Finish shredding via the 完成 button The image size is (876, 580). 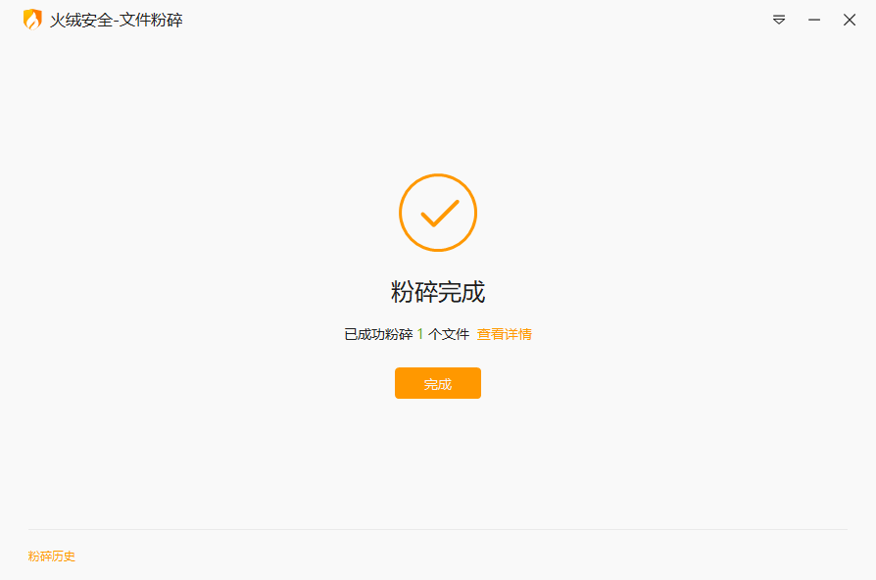tap(438, 383)
